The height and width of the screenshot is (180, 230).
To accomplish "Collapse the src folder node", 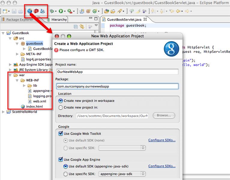I will (10, 39).
